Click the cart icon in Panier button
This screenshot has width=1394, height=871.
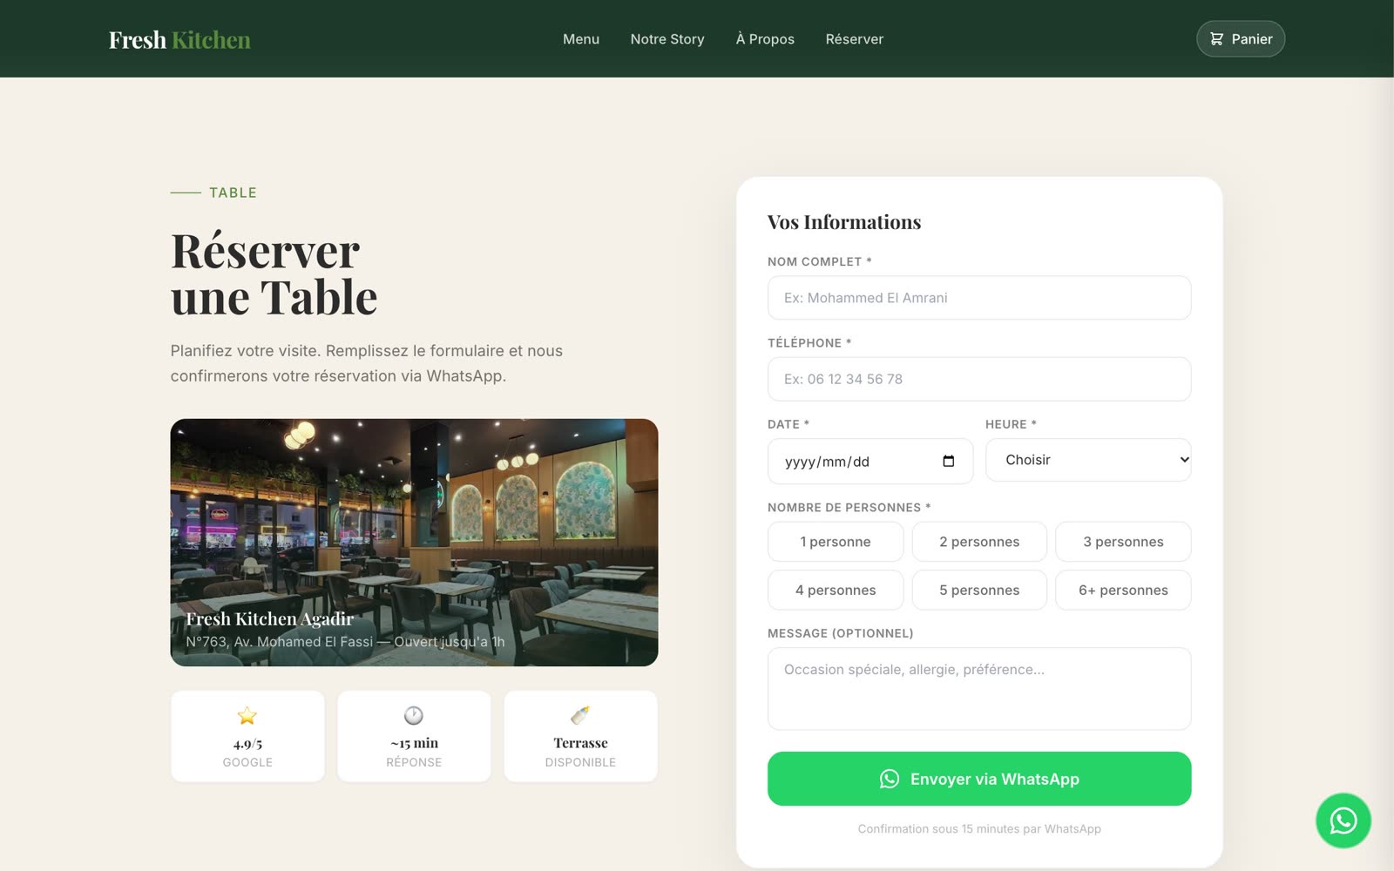coord(1216,39)
